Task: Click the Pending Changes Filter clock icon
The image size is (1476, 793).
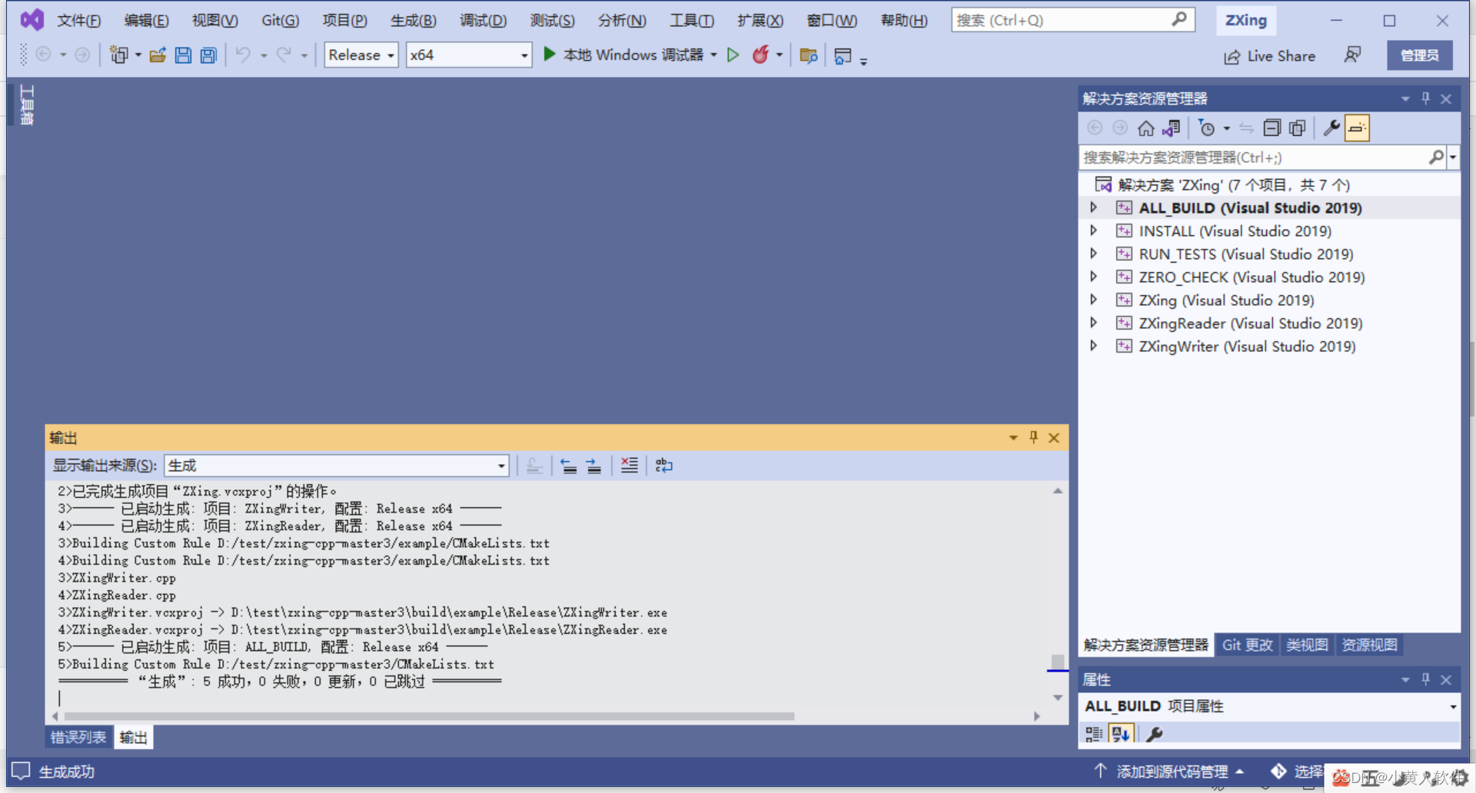Action: point(1207,128)
